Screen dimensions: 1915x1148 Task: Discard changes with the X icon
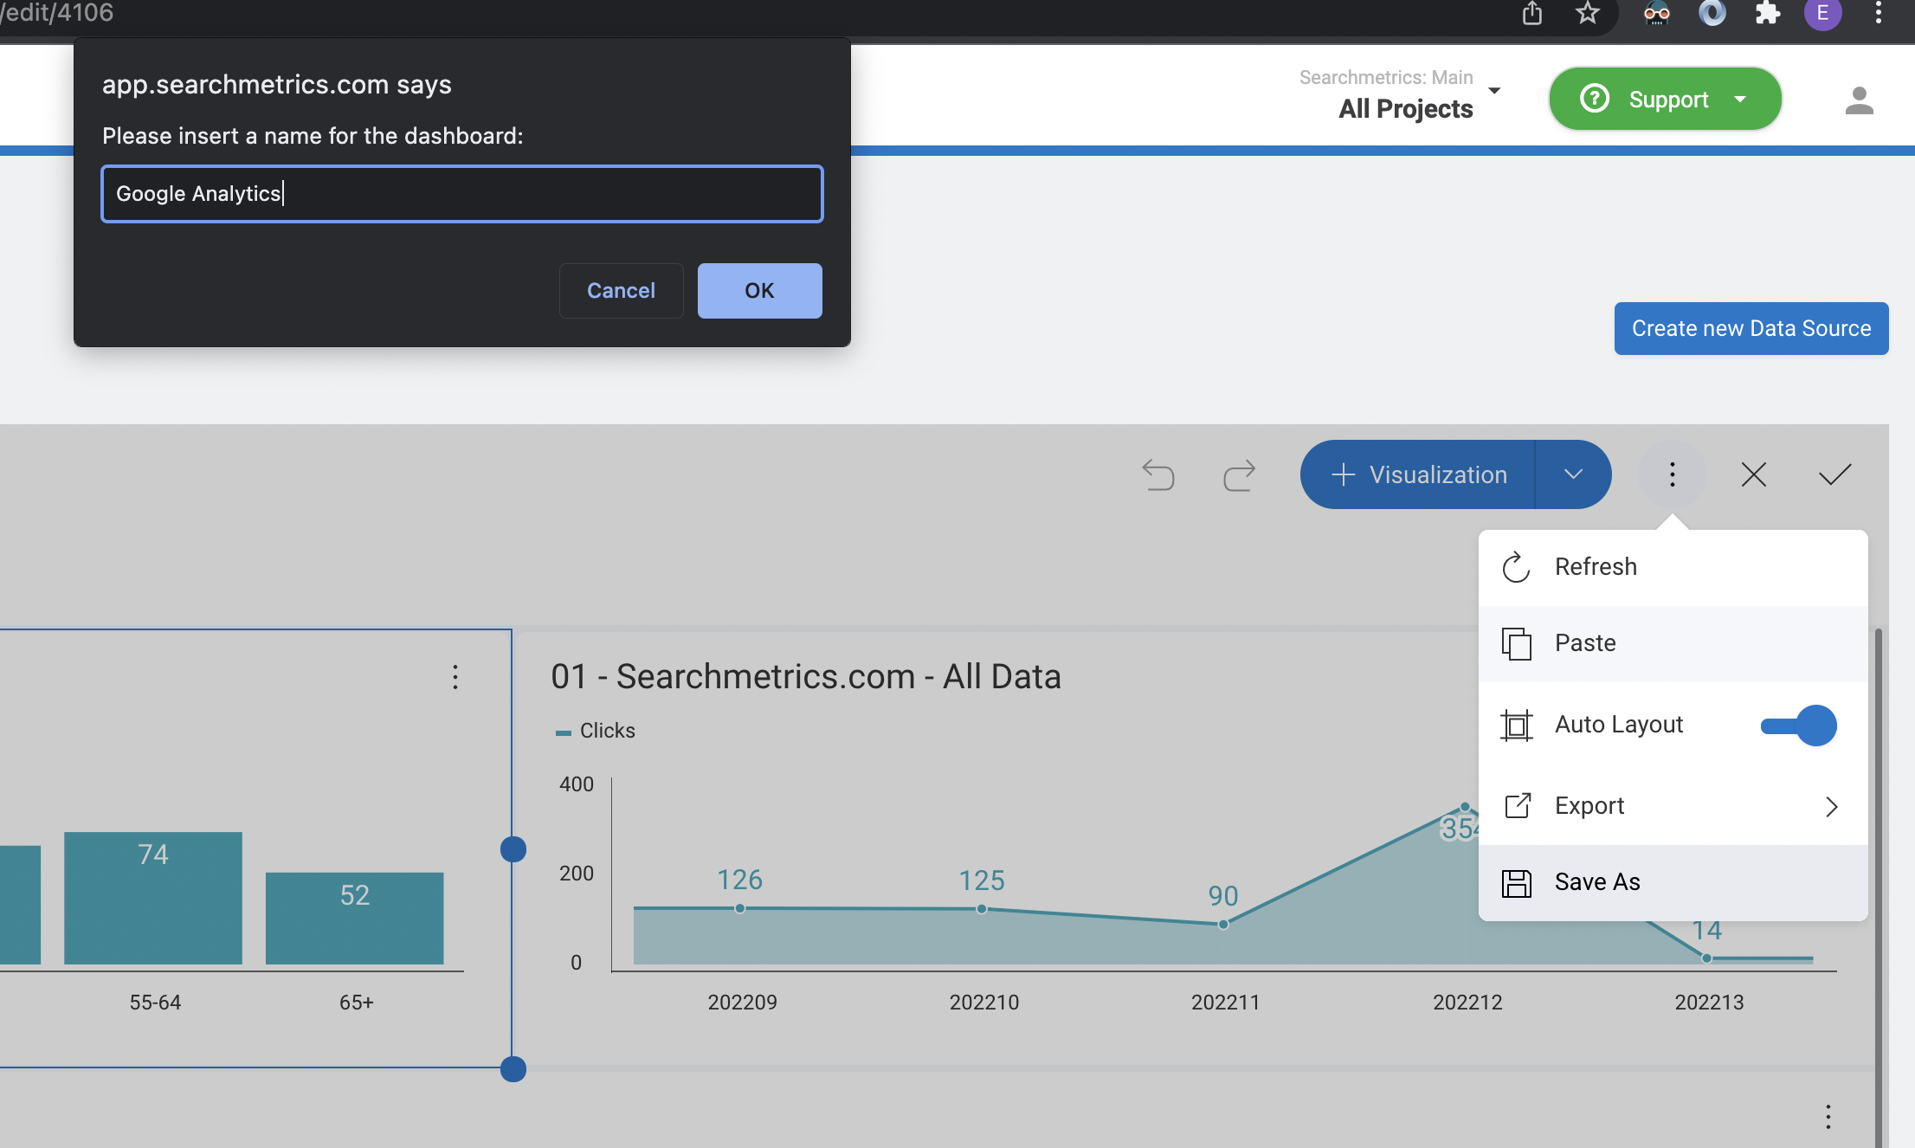1754,474
